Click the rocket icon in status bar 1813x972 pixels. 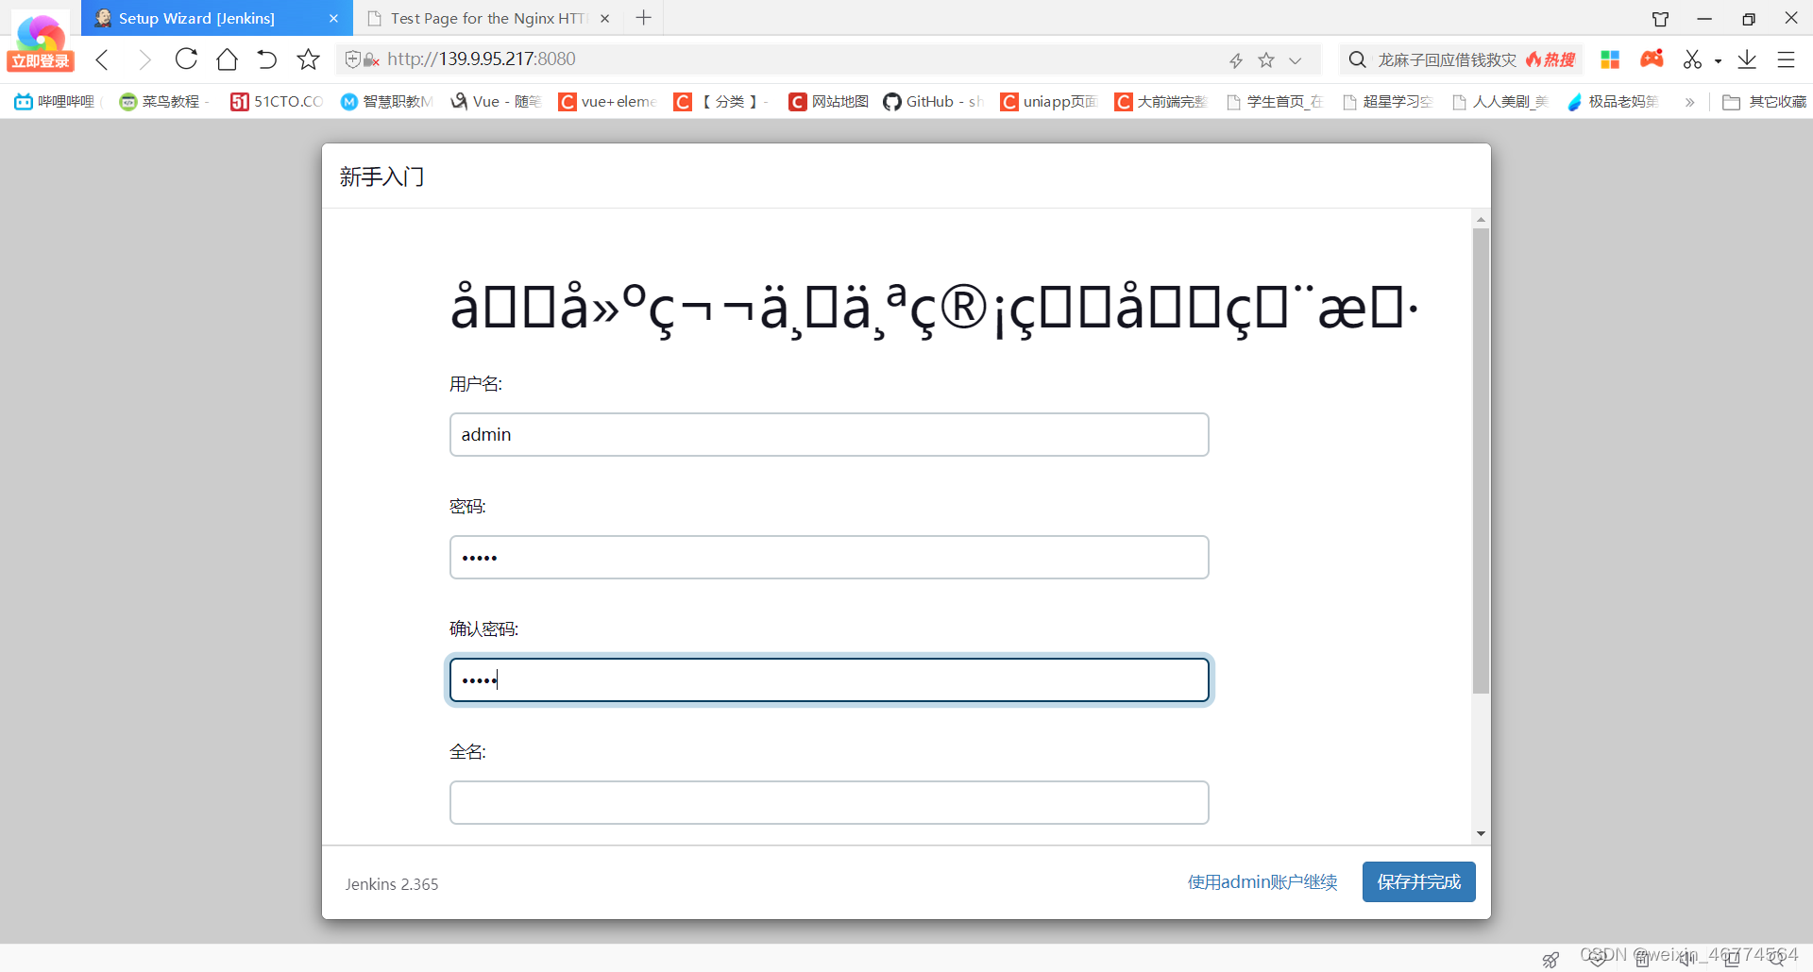tap(1550, 959)
